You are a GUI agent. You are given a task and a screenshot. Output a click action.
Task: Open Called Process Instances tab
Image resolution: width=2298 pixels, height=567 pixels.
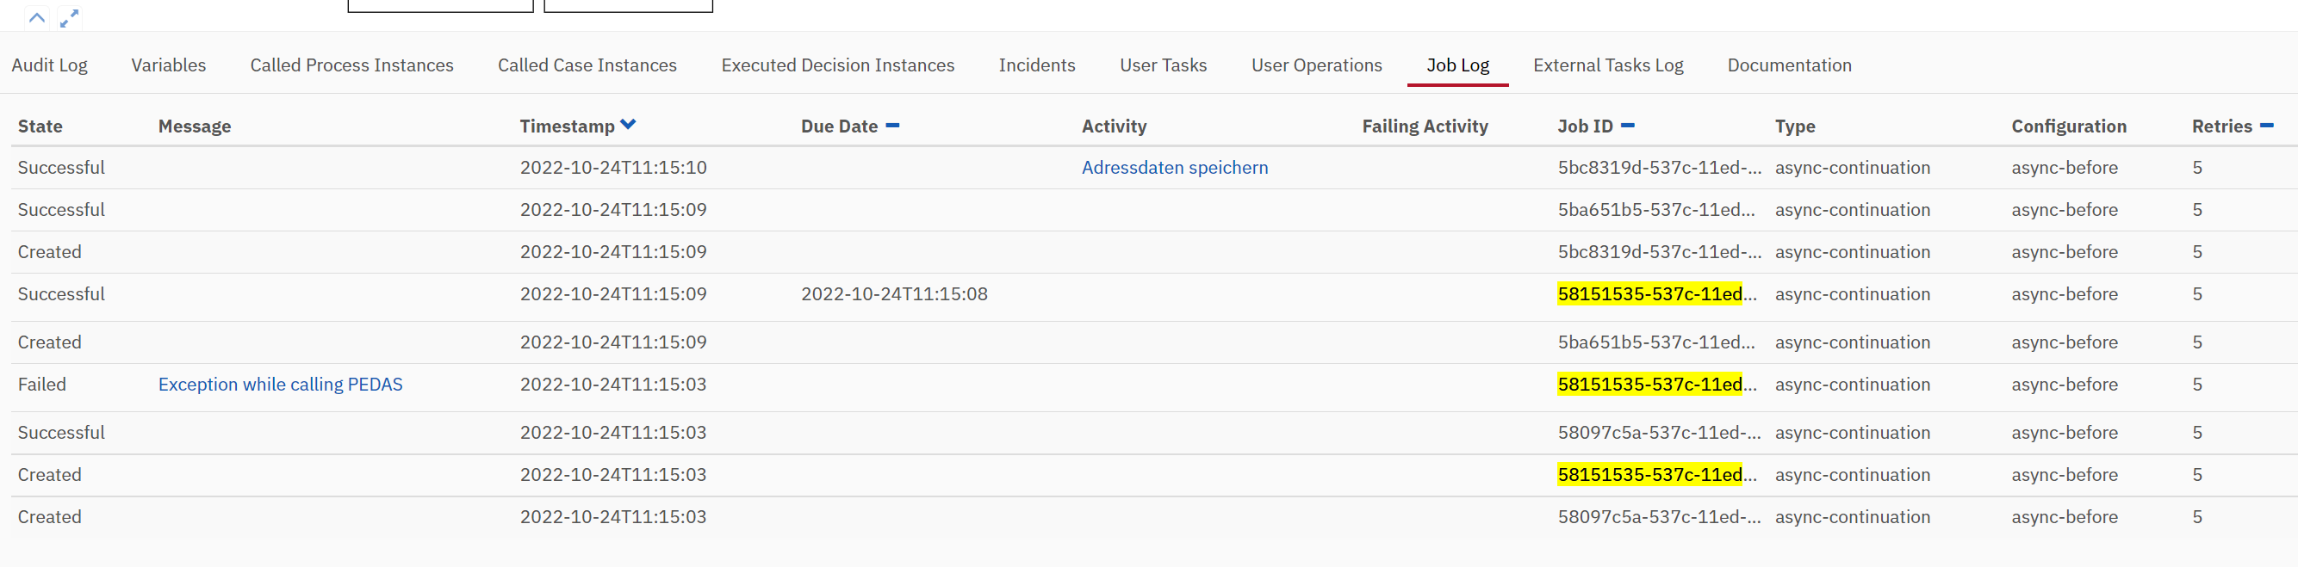tap(351, 65)
